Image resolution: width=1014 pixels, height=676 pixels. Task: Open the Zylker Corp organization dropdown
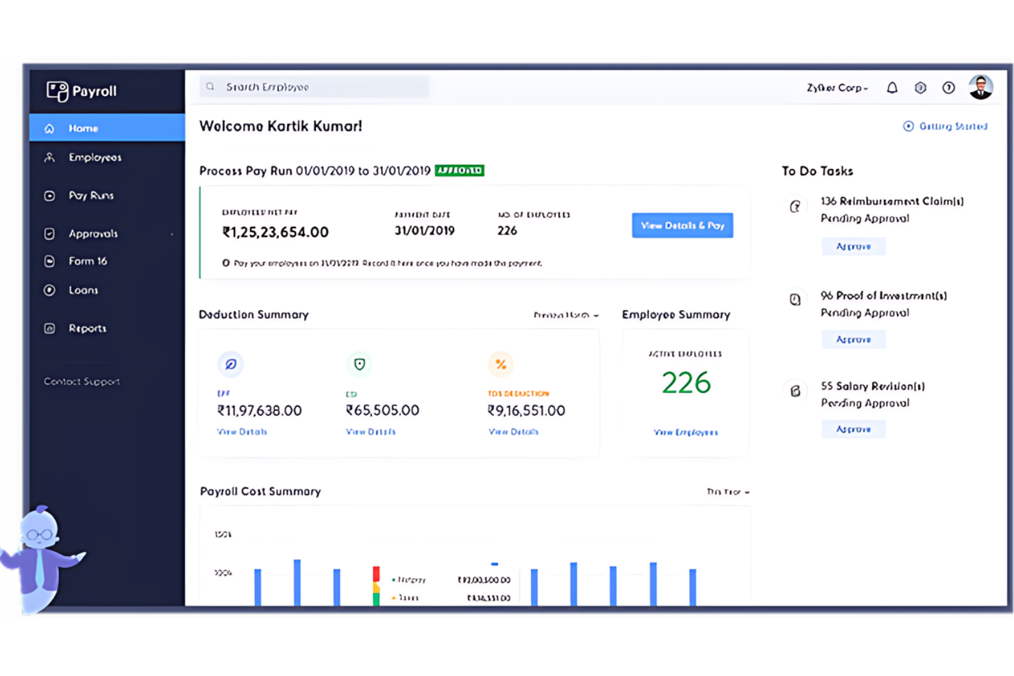pos(837,88)
